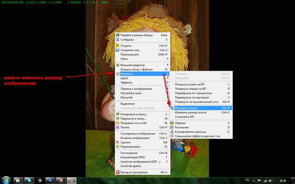Start Слайдшоу via its menu icon
Image resolution: width=295 pixels, height=184 pixels.
[118, 39]
